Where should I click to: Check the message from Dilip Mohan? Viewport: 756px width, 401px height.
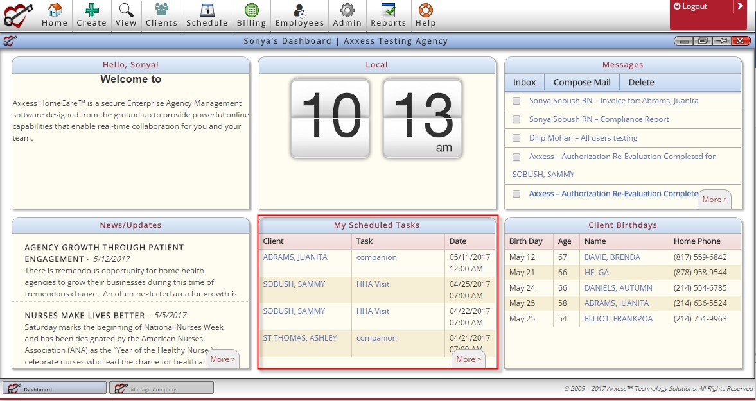pyautogui.click(x=516, y=138)
